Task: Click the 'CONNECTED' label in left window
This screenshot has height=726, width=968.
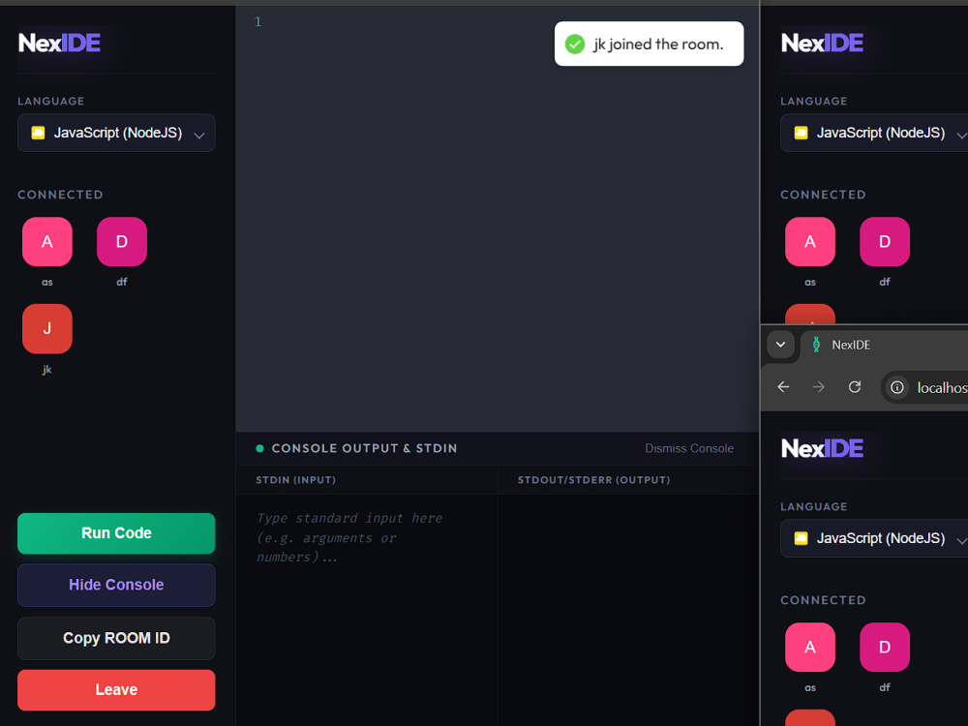Action: (60, 196)
